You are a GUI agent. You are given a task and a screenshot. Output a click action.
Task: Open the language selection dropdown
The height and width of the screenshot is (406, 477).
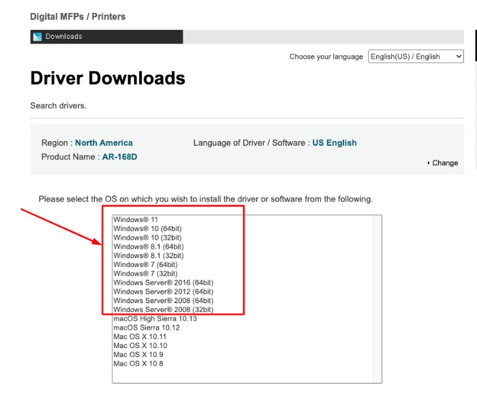pos(416,57)
